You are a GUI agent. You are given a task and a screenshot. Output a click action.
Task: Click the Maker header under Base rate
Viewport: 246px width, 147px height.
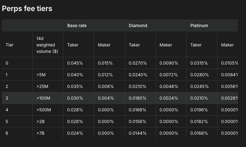tap(104, 45)
